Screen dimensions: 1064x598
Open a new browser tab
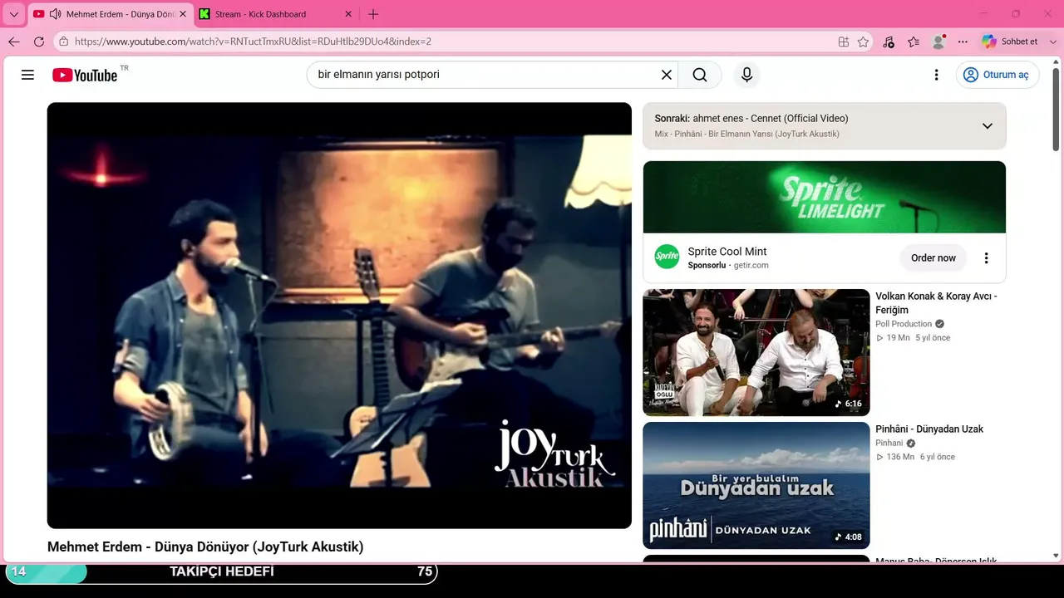373,14
